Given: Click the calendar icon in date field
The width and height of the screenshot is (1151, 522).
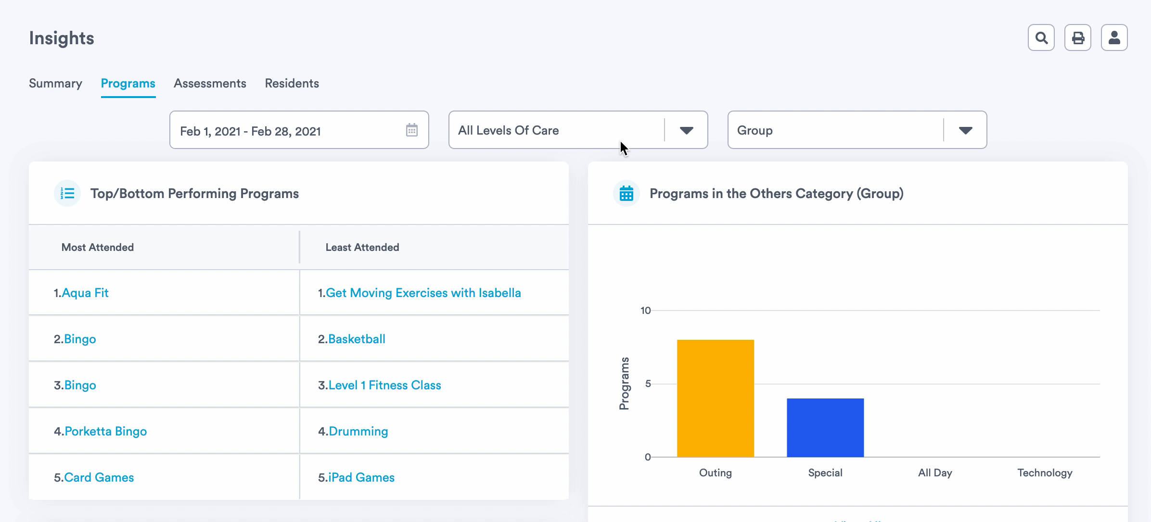Looking at the screenshot, I should pos(411,130).
